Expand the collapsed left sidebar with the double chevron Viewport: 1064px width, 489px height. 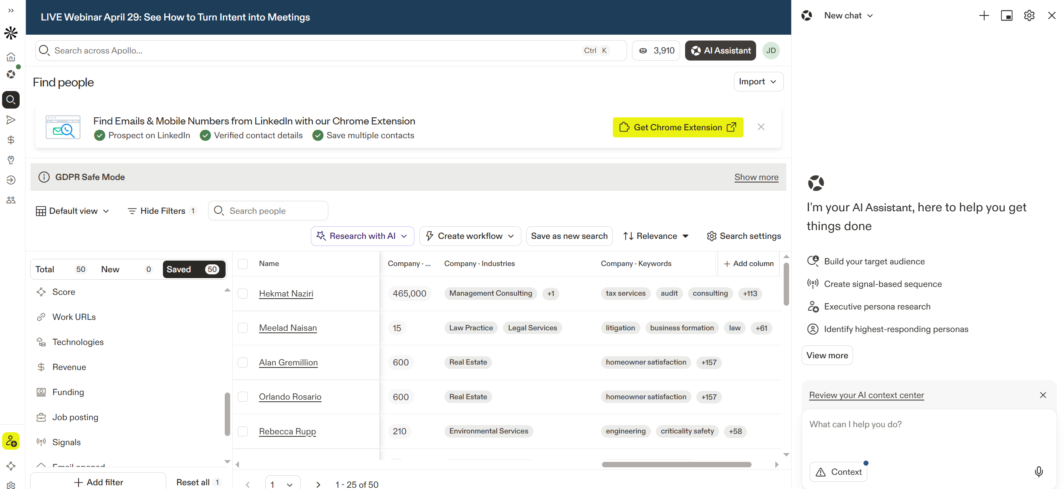(x=11, y=10)
